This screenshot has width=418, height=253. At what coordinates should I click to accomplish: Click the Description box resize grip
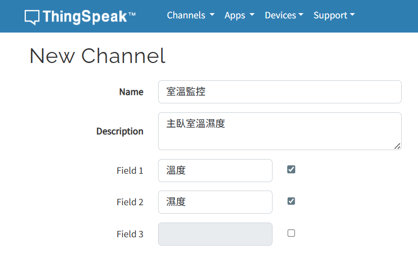click(x=397, y=146)
